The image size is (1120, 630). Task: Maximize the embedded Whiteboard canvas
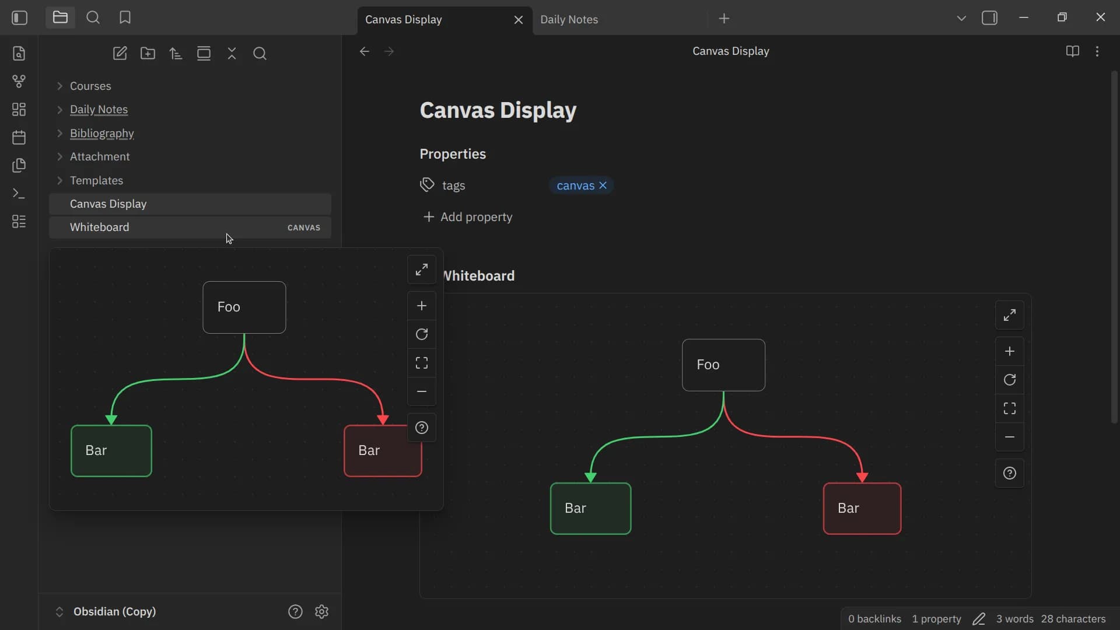pyautogui.click(x=1010, y=316)
